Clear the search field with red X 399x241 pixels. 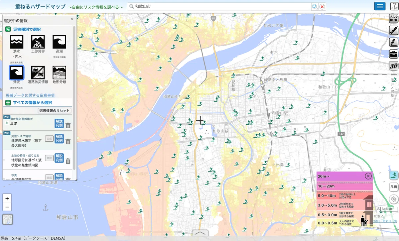[322, 7]
